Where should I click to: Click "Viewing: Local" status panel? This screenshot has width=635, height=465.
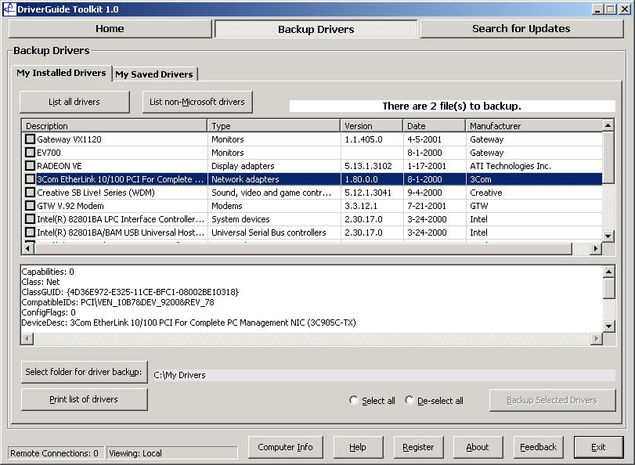pyautogui.click(x=171, y=452)
